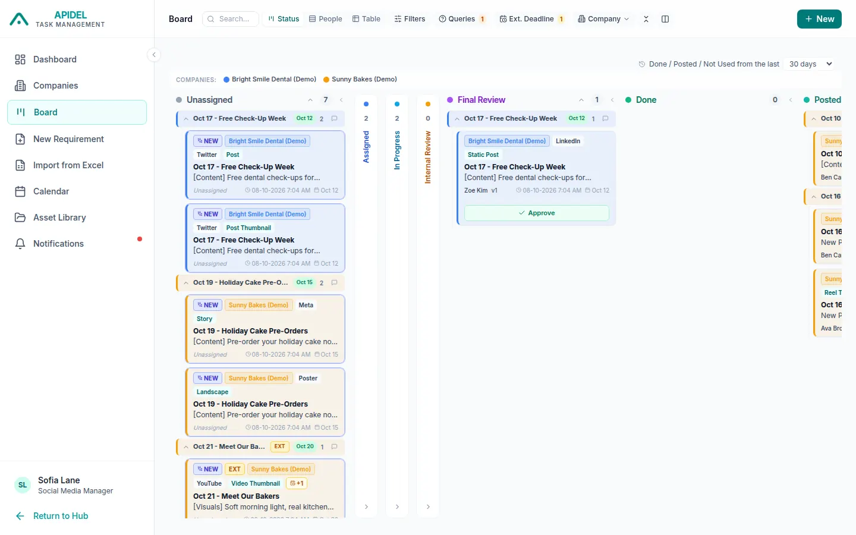Toggle Sunny Bakes company in legend

coord(360,79)
